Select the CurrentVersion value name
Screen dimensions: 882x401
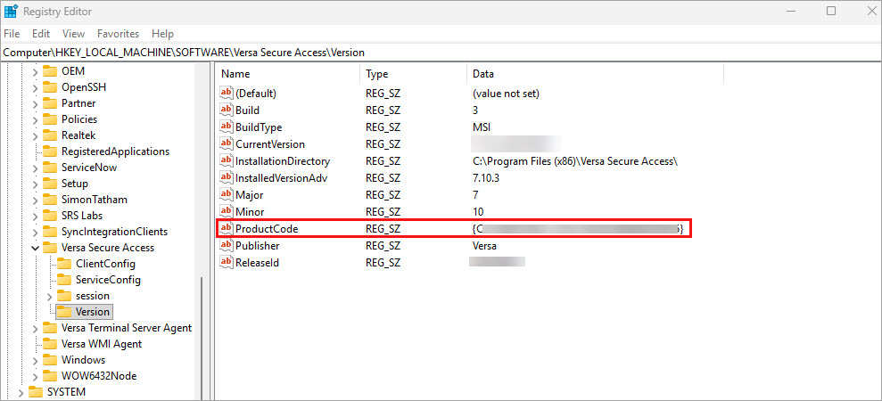click(x=270, y=144)
